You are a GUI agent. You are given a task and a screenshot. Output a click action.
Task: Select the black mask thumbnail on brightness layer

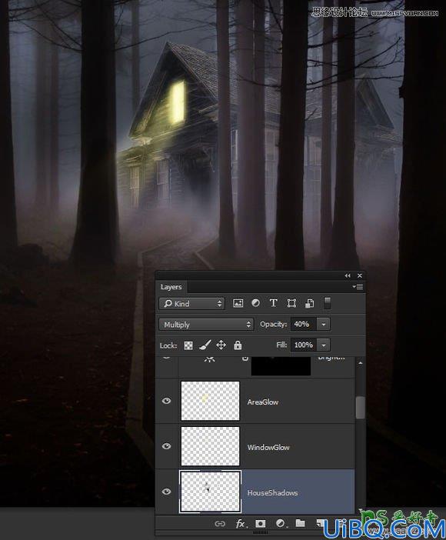click(x=281, y=365)
